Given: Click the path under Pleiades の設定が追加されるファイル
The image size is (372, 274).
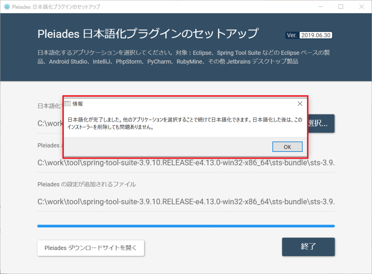Looking at the screenshot, I should pyautogui.click(x=186, y=202).
